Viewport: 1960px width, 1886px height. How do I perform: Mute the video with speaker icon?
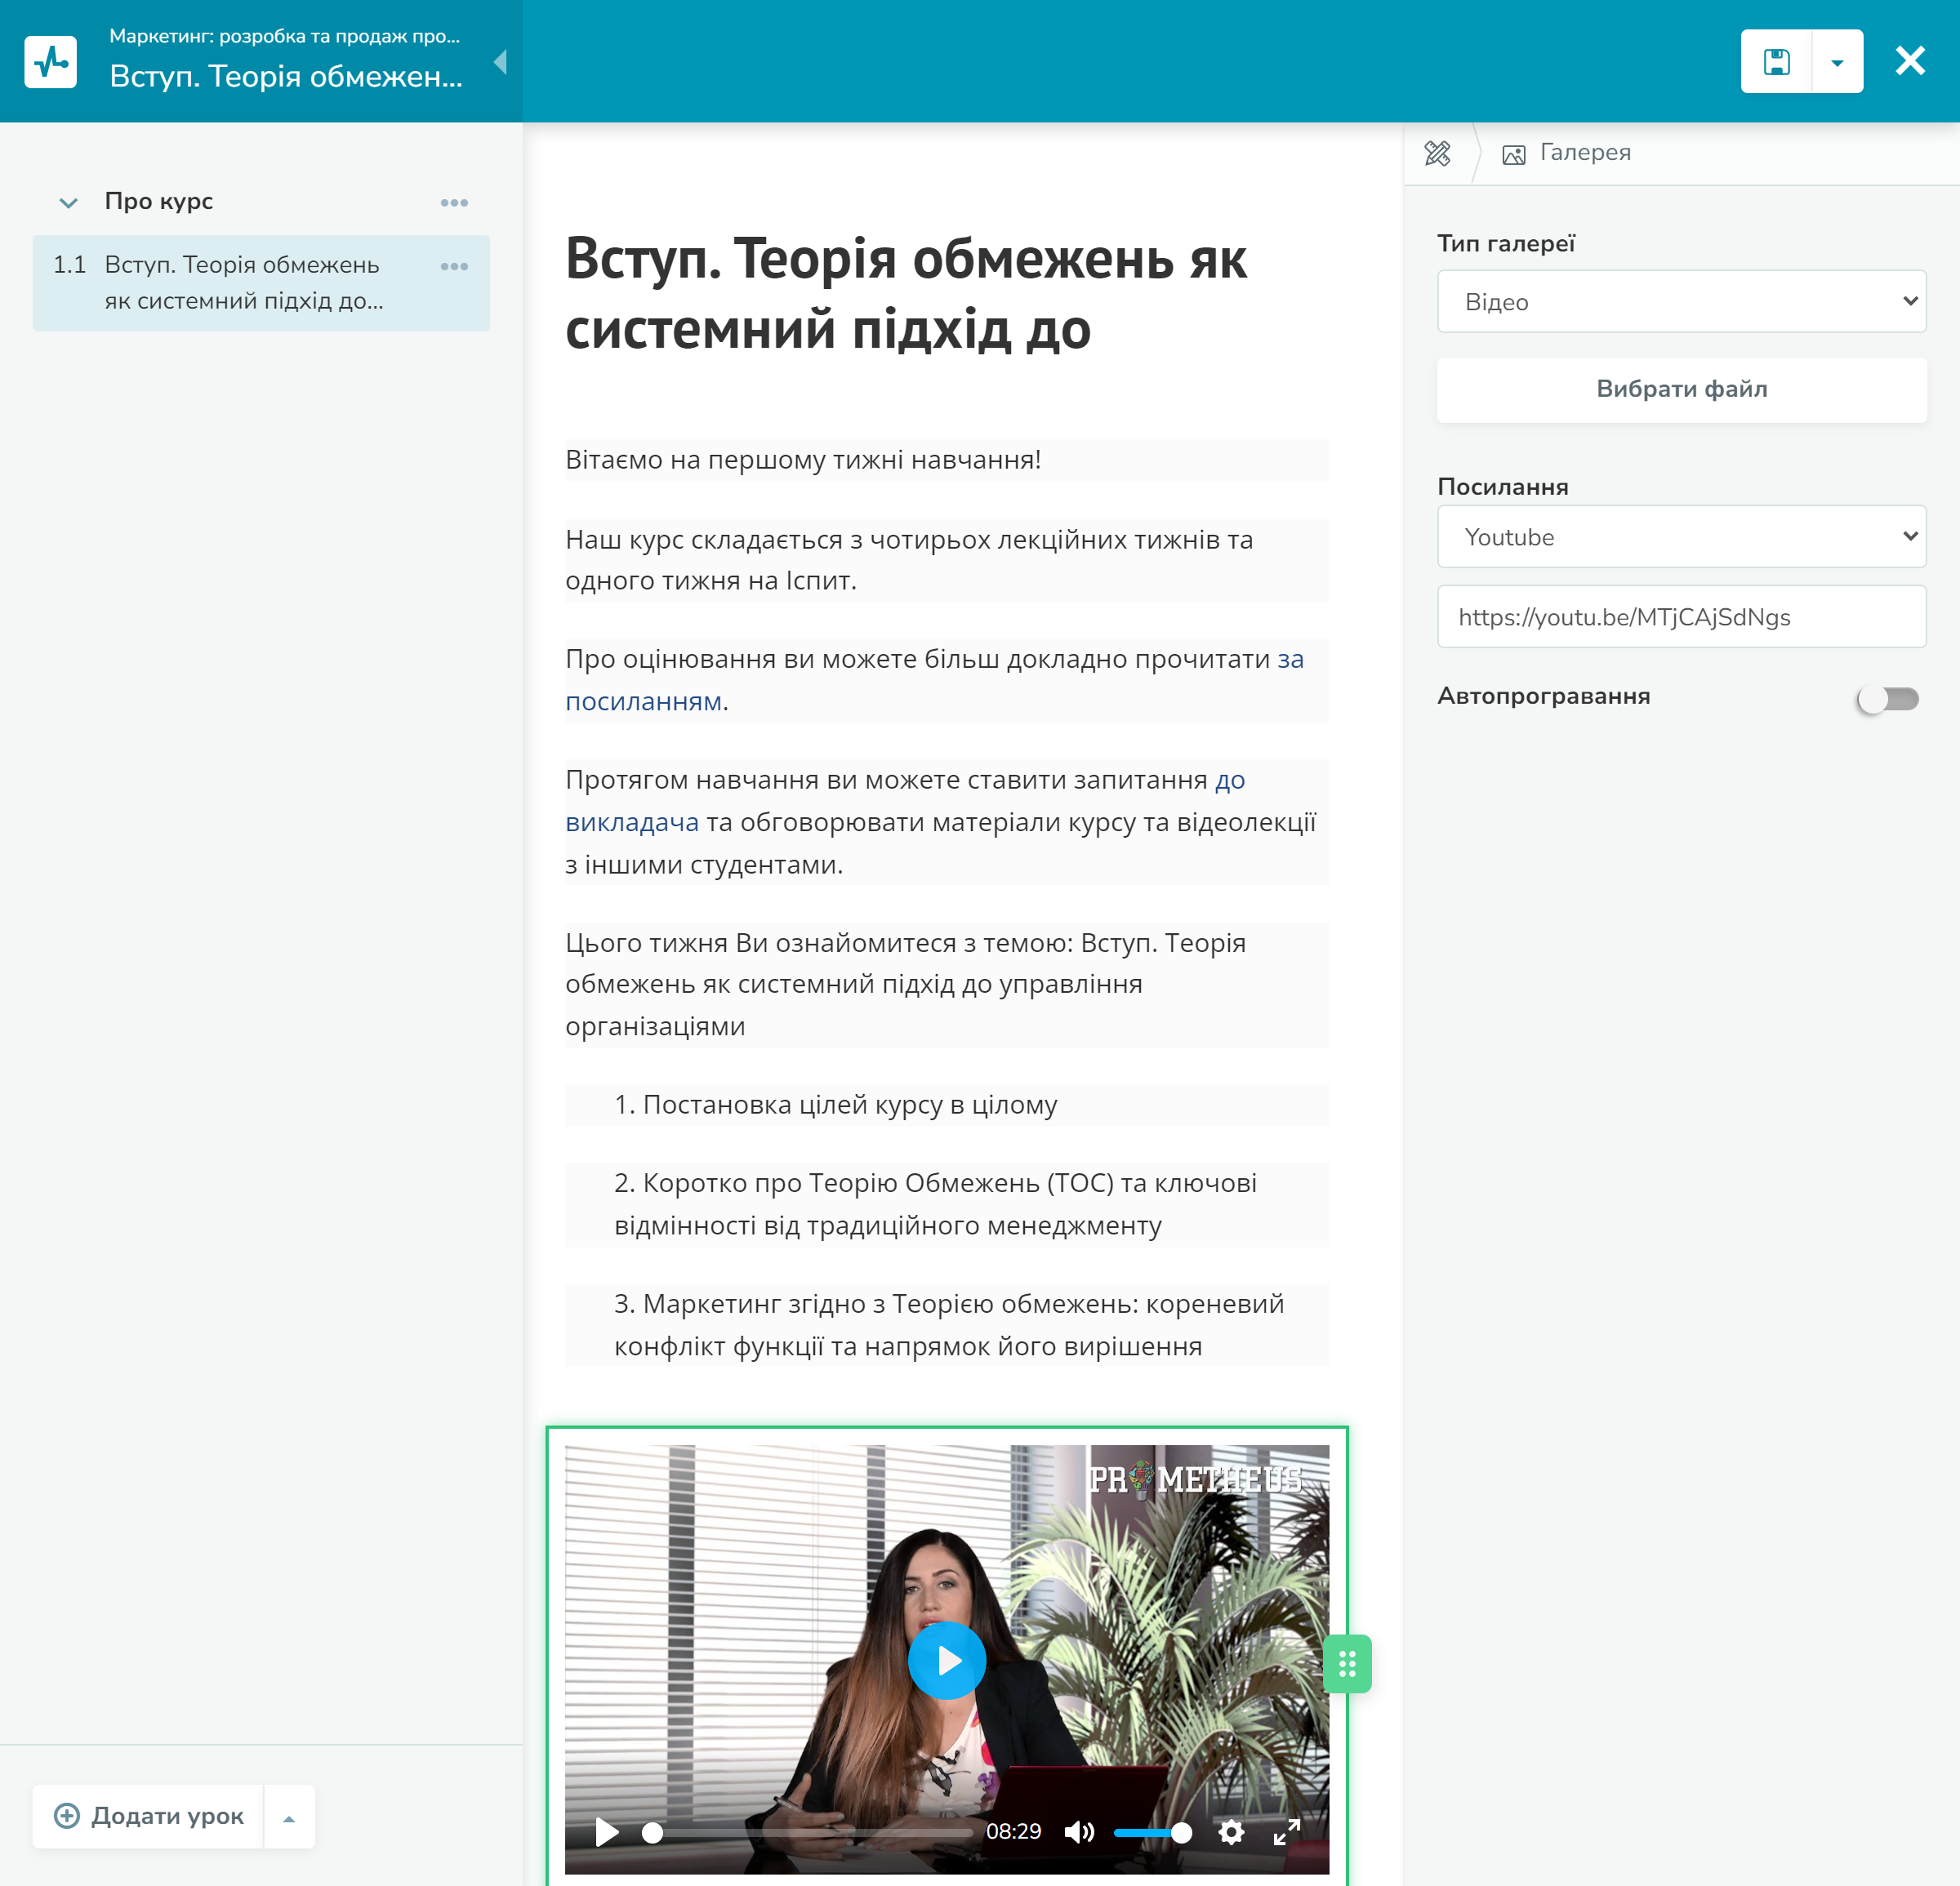(1078, 1831)
